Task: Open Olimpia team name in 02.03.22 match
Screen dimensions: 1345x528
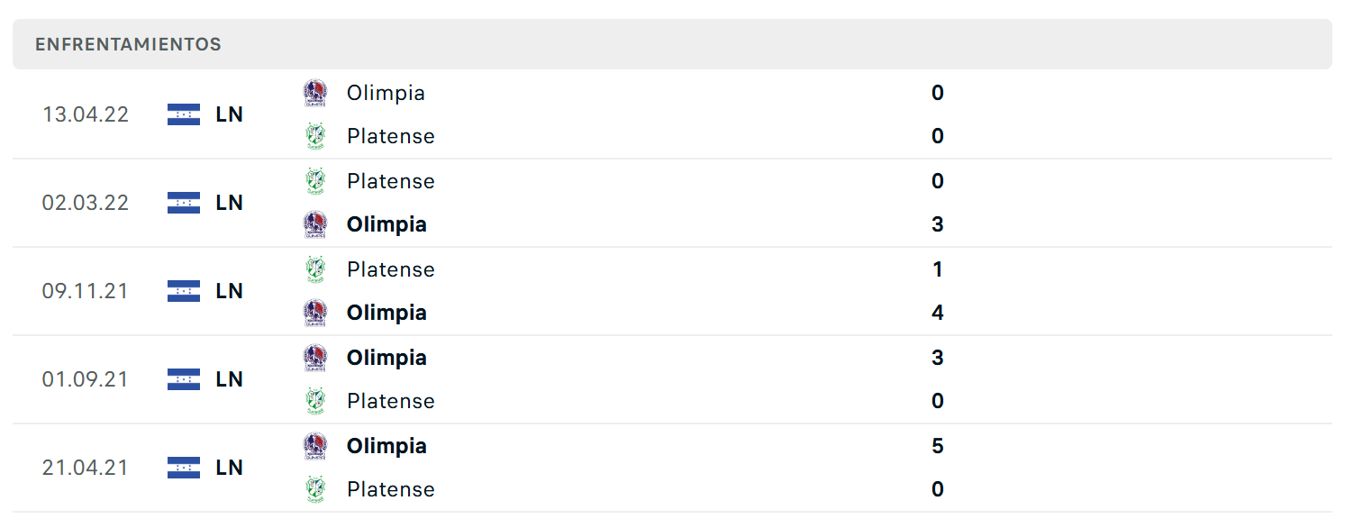Action: point(386,224)
